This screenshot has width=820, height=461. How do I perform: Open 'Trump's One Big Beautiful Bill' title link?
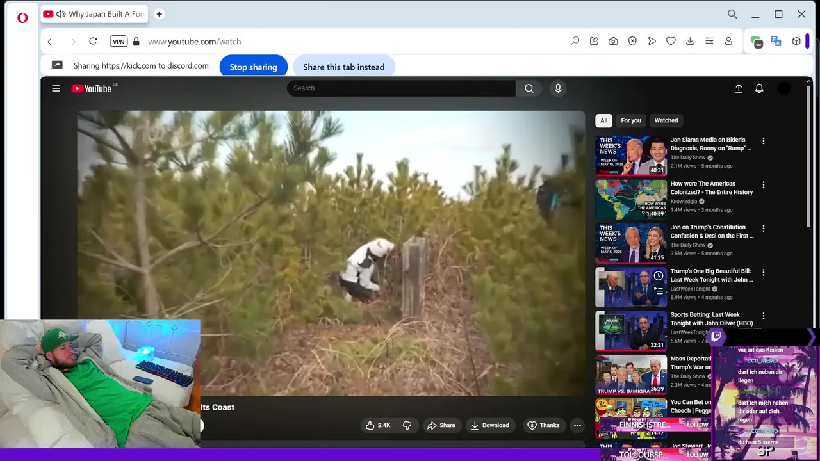coord(712,275)
